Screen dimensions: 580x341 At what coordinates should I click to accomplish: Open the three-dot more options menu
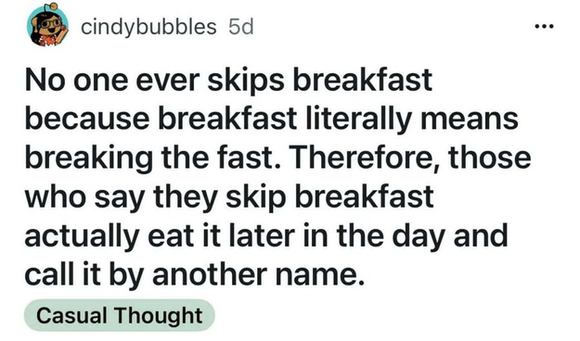coord(544,26)
